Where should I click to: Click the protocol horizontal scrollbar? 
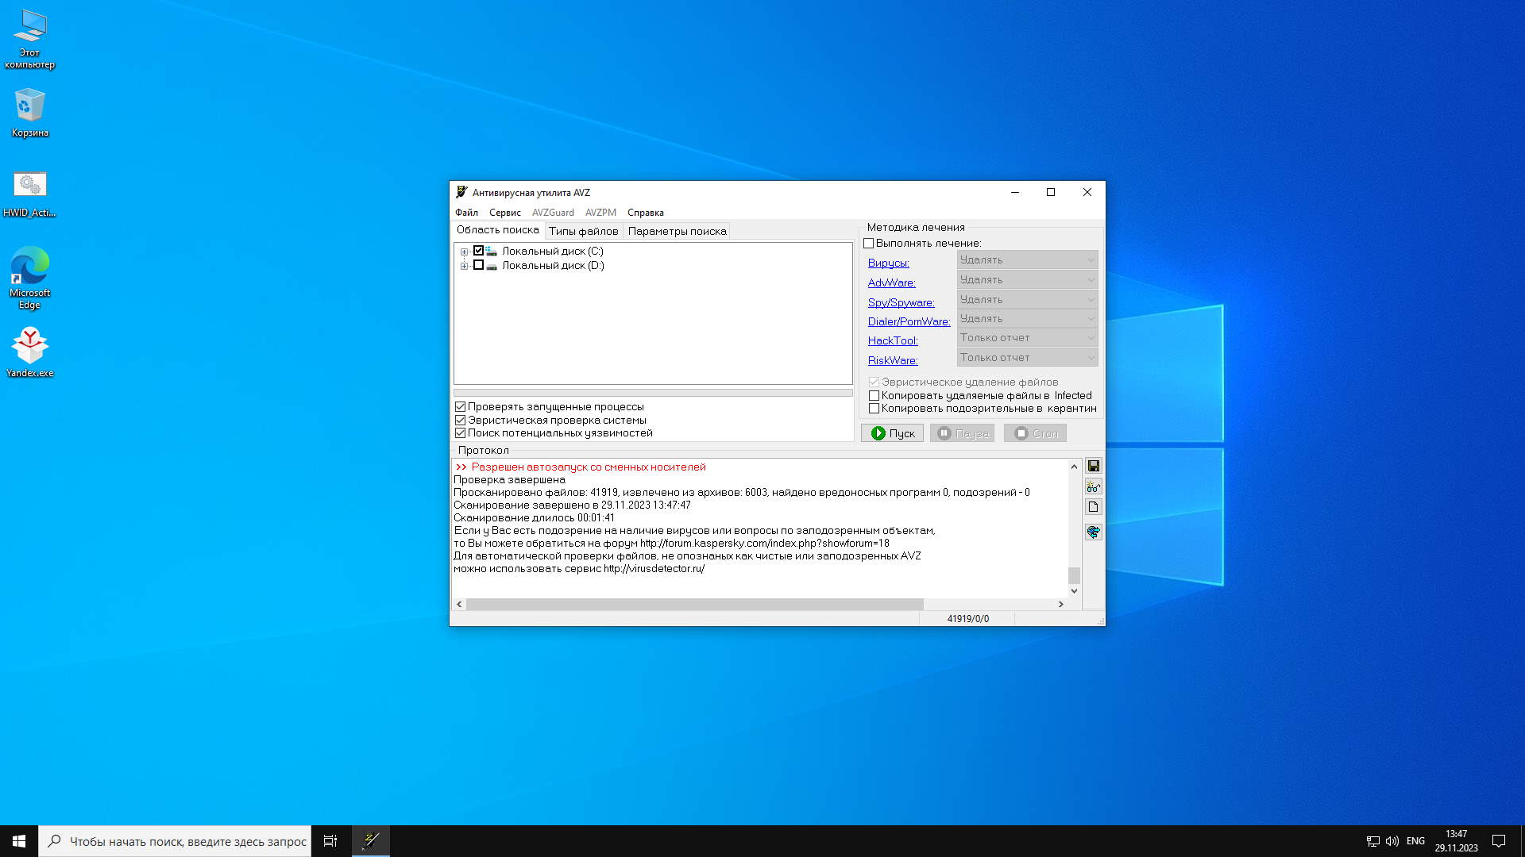point(694,604)
